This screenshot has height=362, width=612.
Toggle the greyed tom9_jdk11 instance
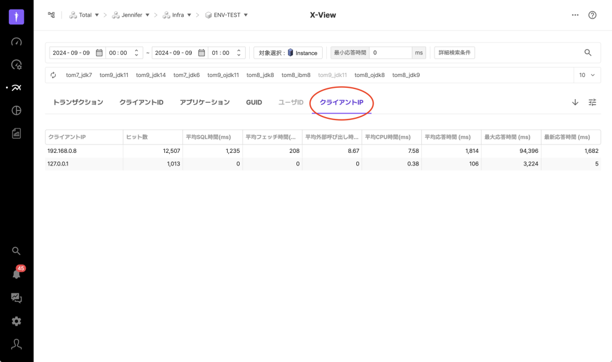click(x=332, y=75)
